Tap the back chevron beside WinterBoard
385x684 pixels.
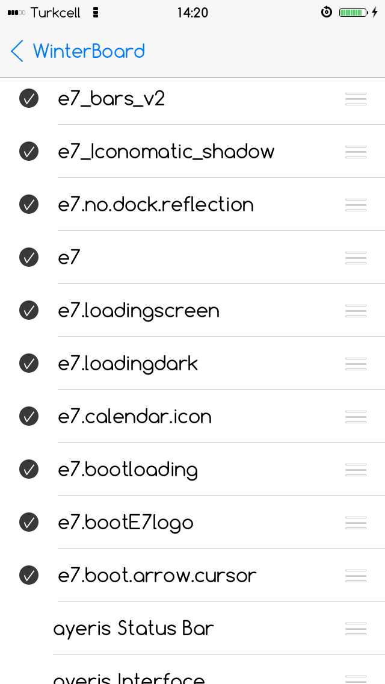17,51
